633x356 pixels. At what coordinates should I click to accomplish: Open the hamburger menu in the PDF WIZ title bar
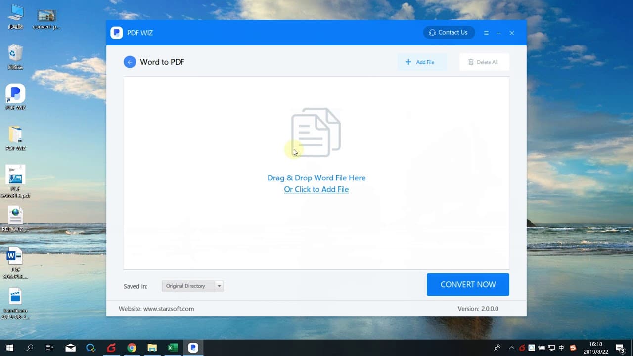tap(486, 33)
